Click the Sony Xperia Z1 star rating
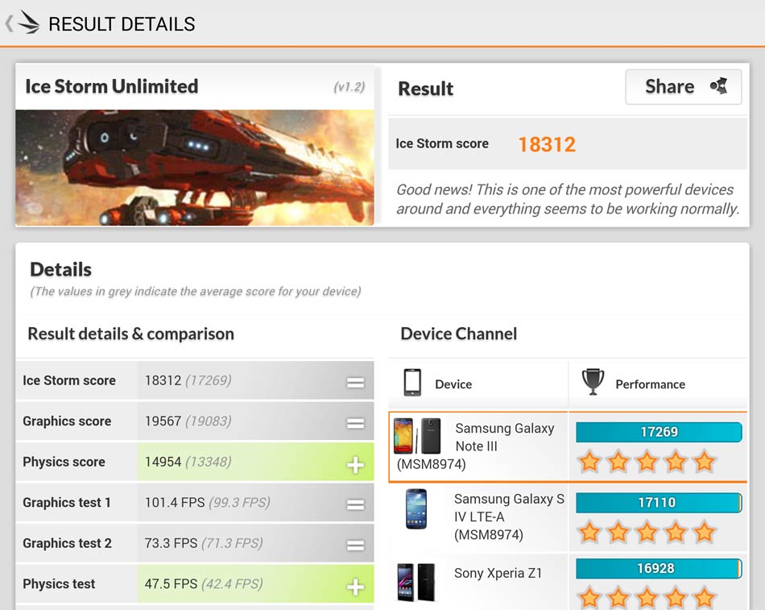 click(647, 598)
